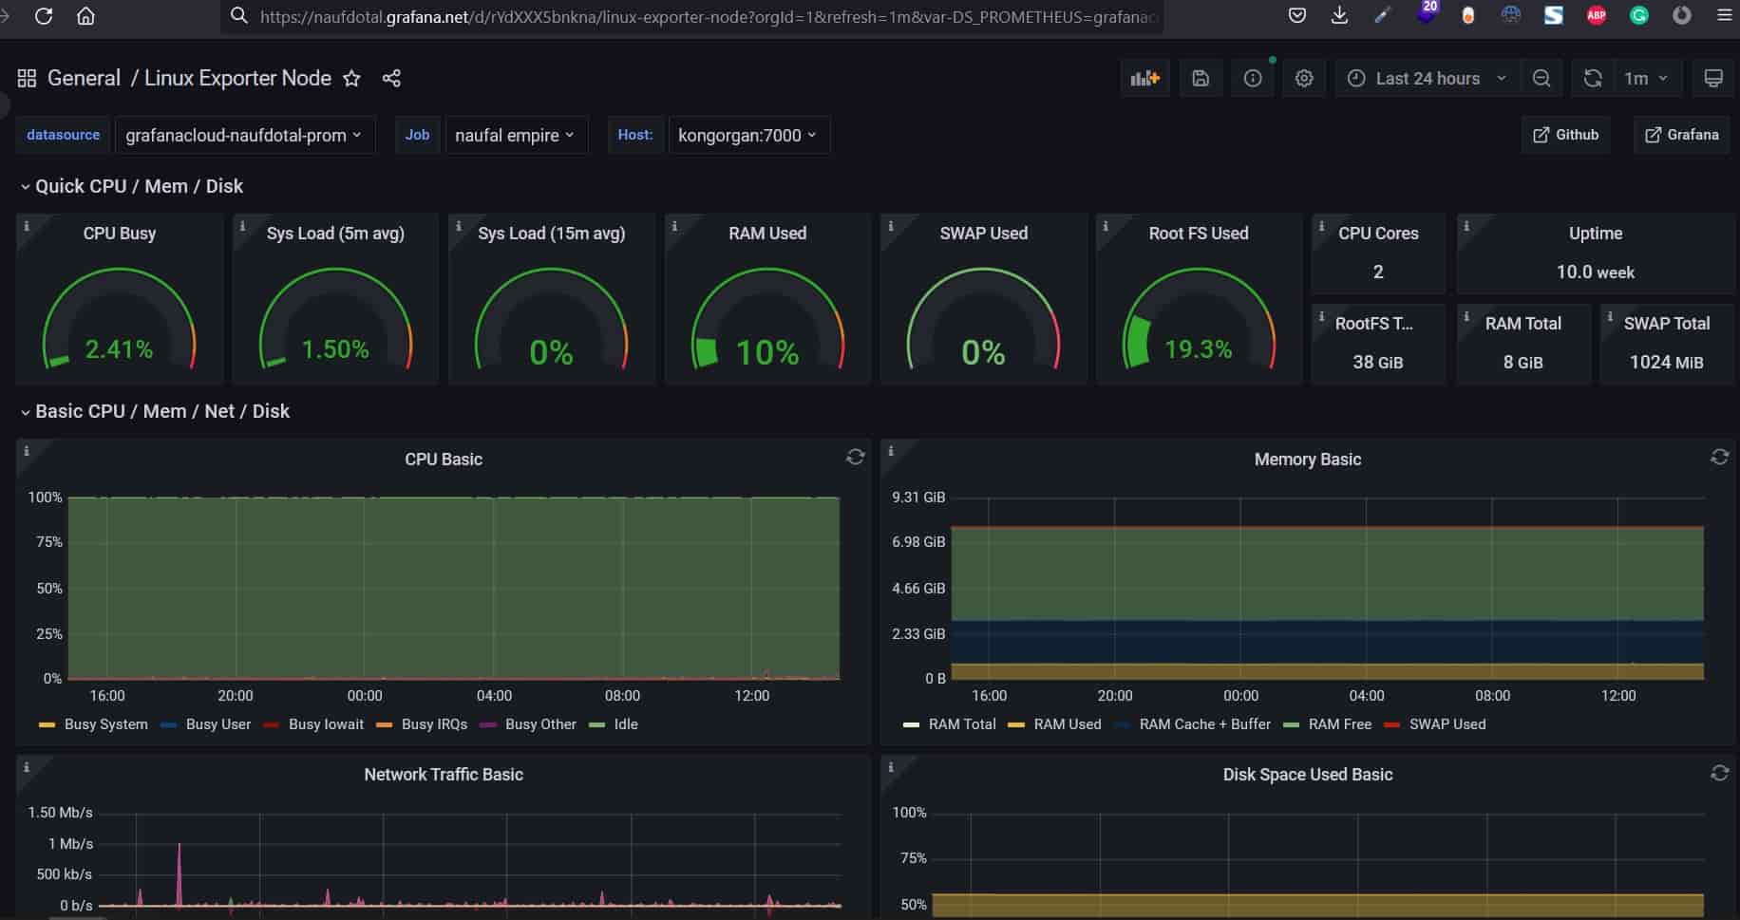Click the Add panel icon
This screenshot has width=1740, height=920.
pyautogui.click(x=1144, y=79)
